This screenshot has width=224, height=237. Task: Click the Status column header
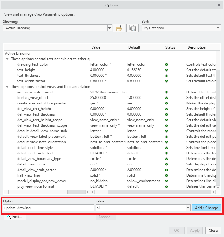tap(174, 47)
